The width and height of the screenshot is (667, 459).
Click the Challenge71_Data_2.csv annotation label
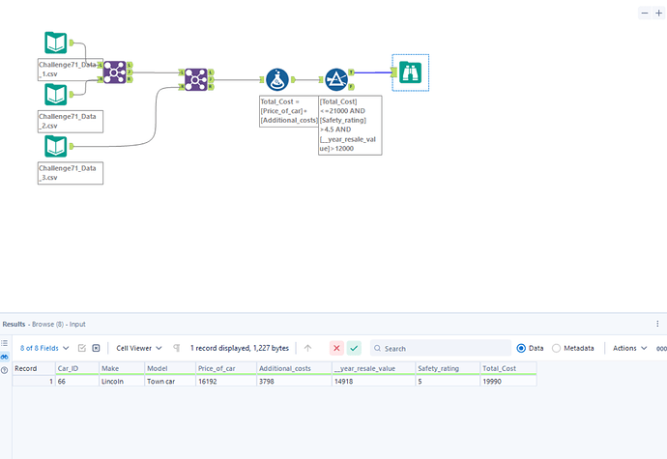pos(71,121)
